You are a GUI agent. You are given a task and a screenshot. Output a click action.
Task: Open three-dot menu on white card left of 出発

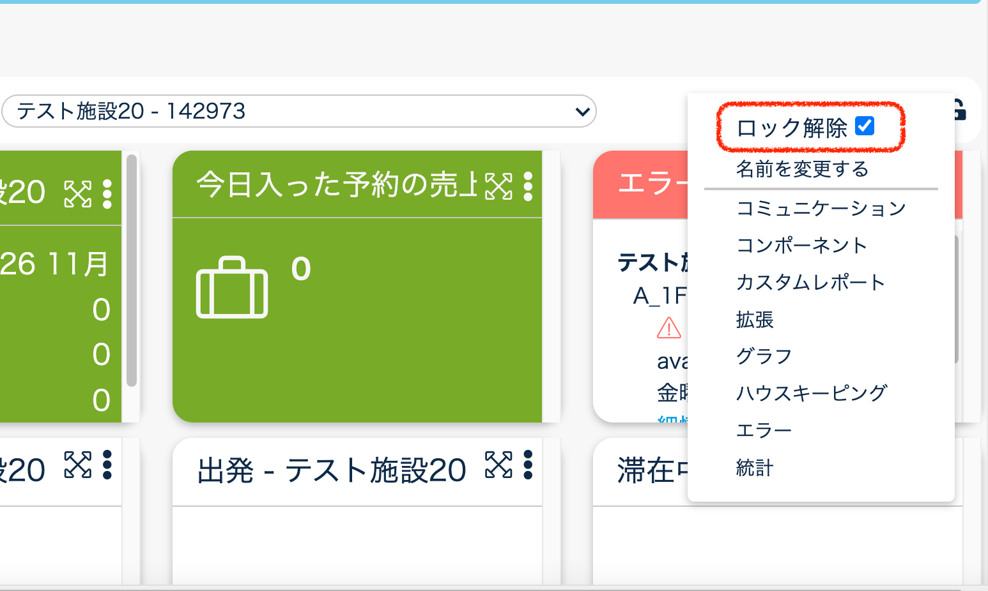click(107, 465)
